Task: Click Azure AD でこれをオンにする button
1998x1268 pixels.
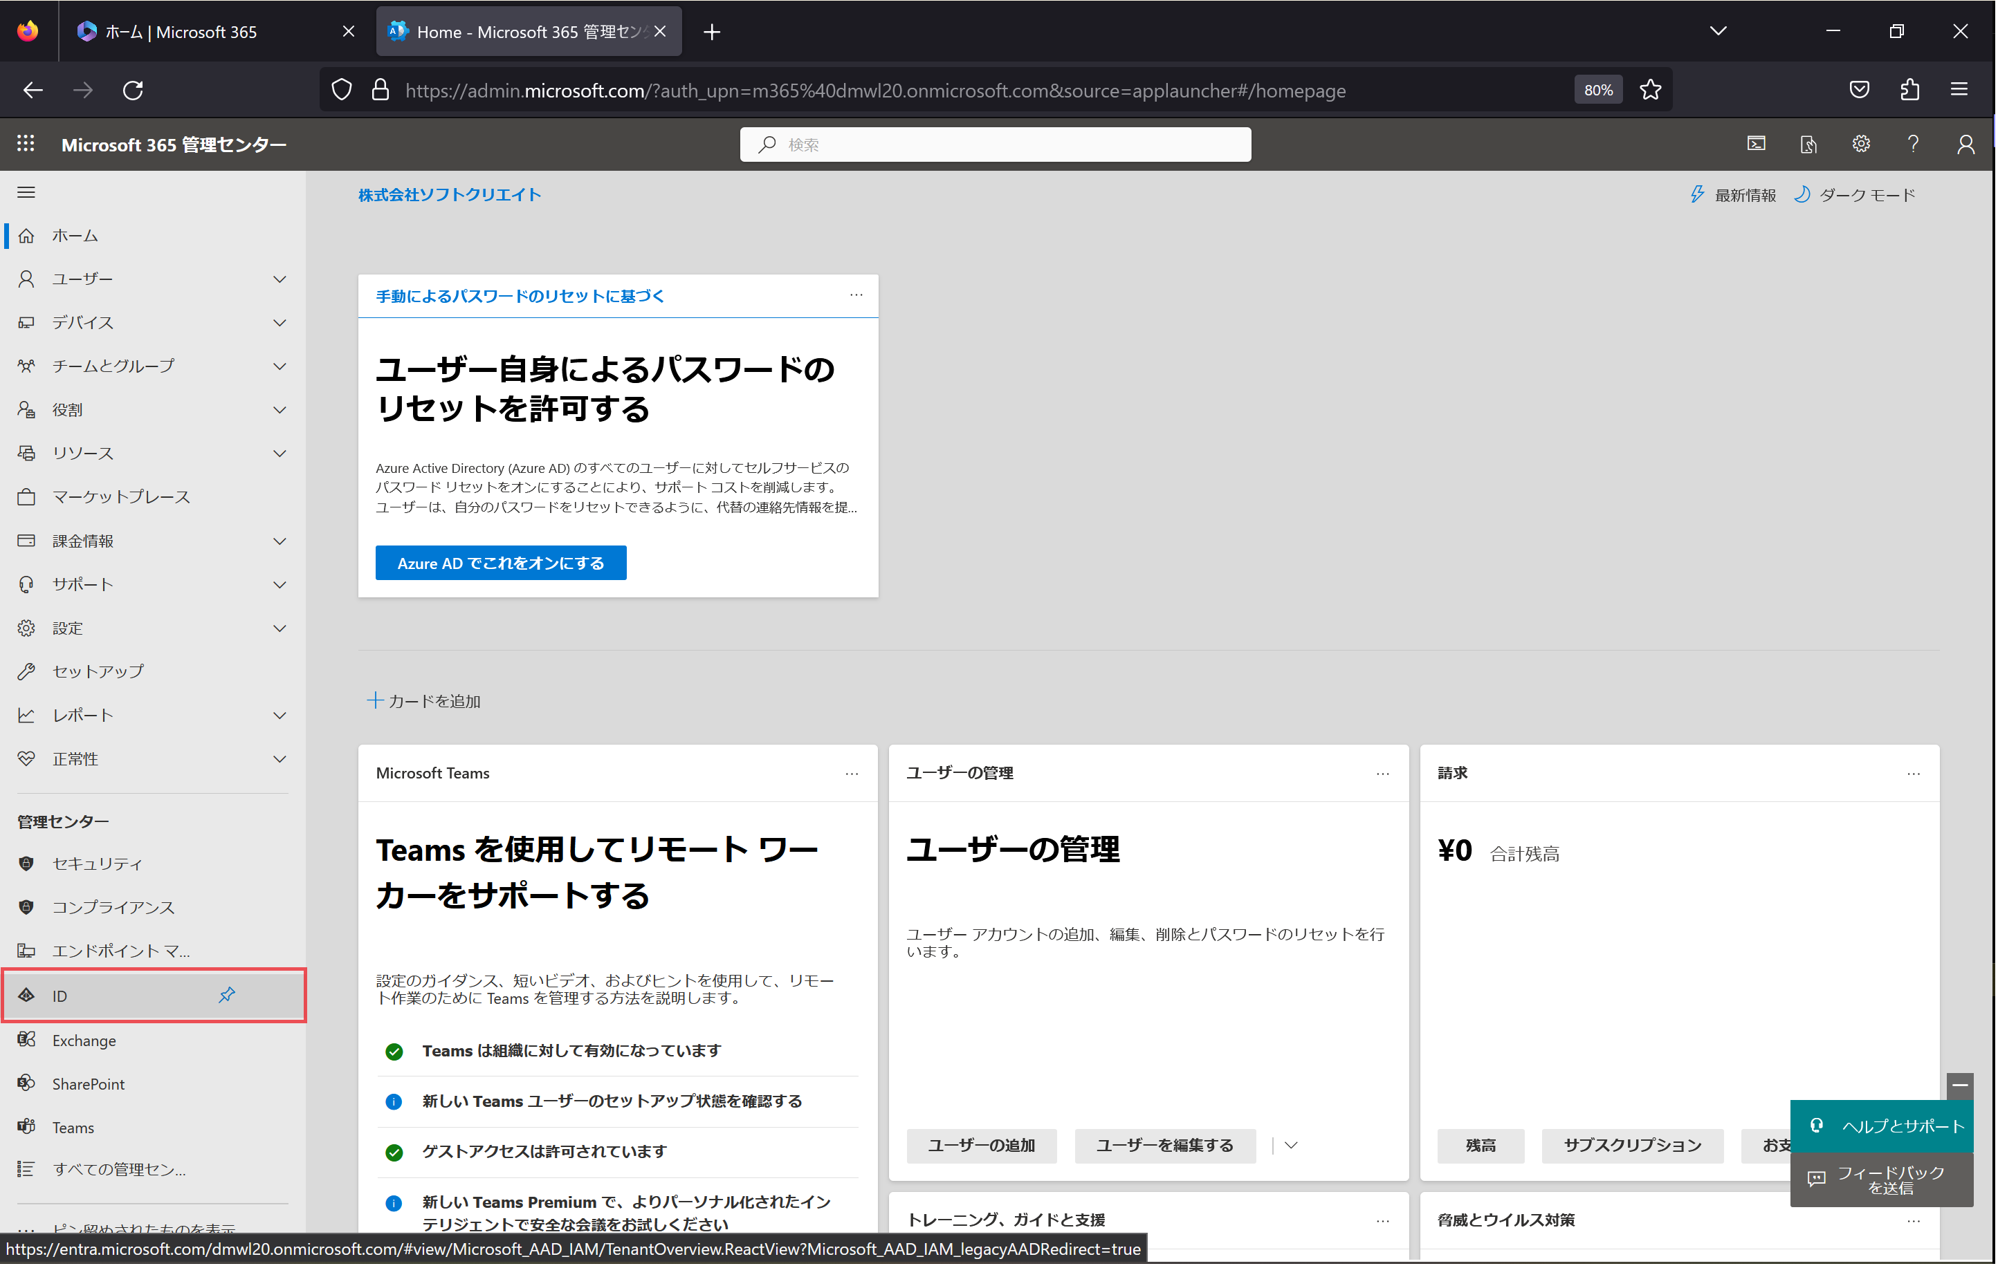Action: click(501, 564)
